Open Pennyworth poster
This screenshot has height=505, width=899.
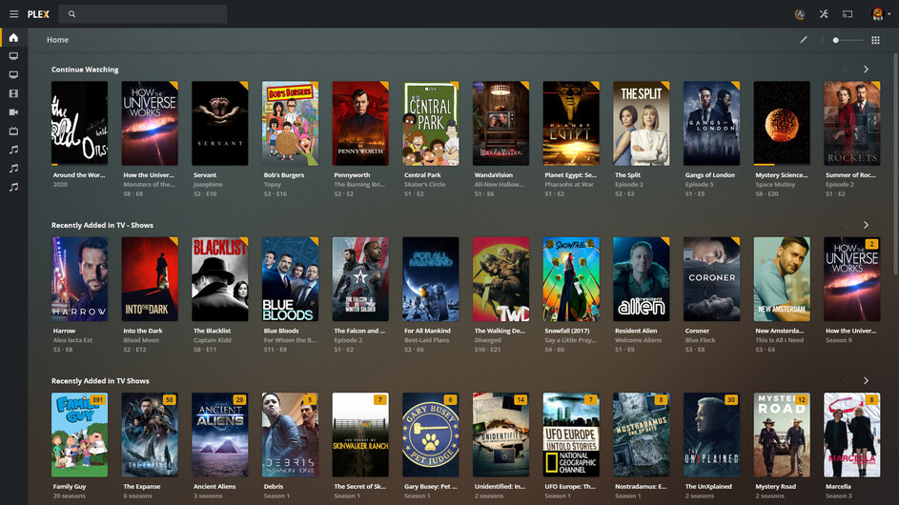pyautogui.click(x=360, y=123)
